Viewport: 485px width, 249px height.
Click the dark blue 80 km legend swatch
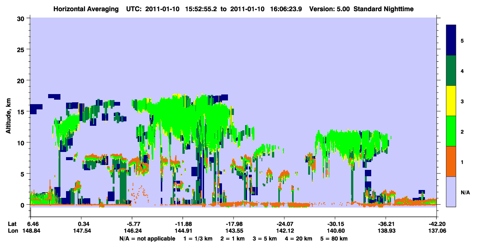coord(451,40)
